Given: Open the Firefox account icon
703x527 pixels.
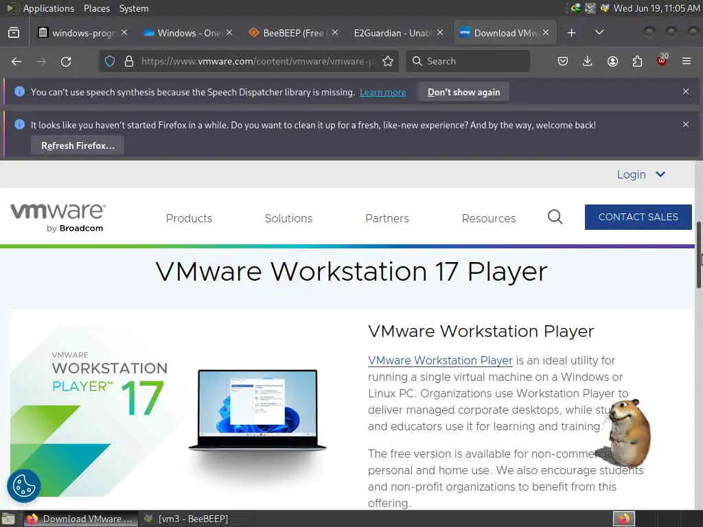Looking at the screenshot, I should 612,61.
